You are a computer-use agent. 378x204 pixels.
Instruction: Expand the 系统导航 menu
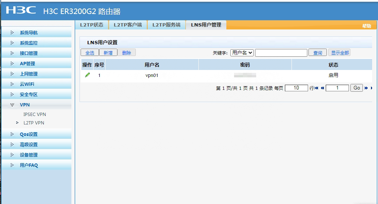(36, 32)
